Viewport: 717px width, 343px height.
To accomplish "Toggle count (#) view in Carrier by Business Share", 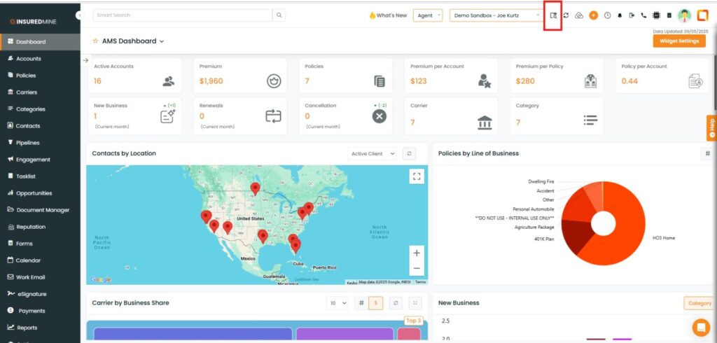I will [361, 303].
